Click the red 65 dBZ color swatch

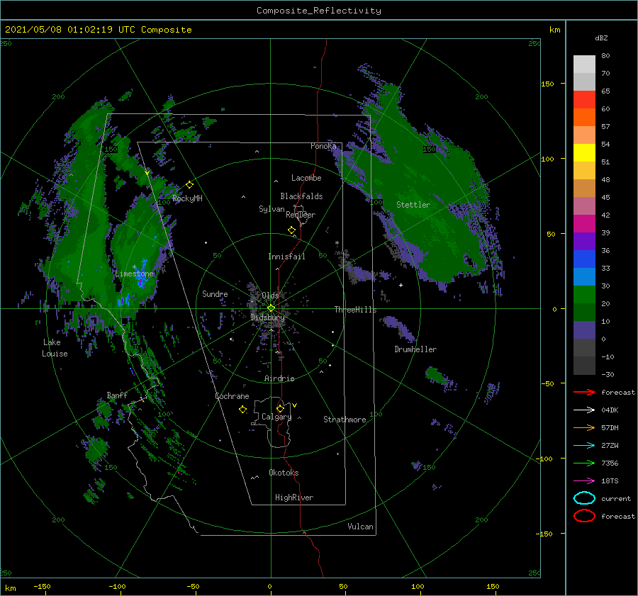coord(584,100)
